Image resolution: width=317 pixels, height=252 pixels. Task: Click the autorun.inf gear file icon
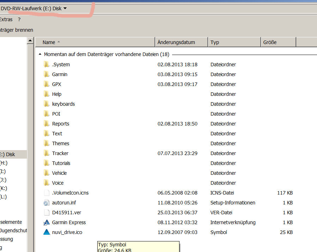point(47,203)
